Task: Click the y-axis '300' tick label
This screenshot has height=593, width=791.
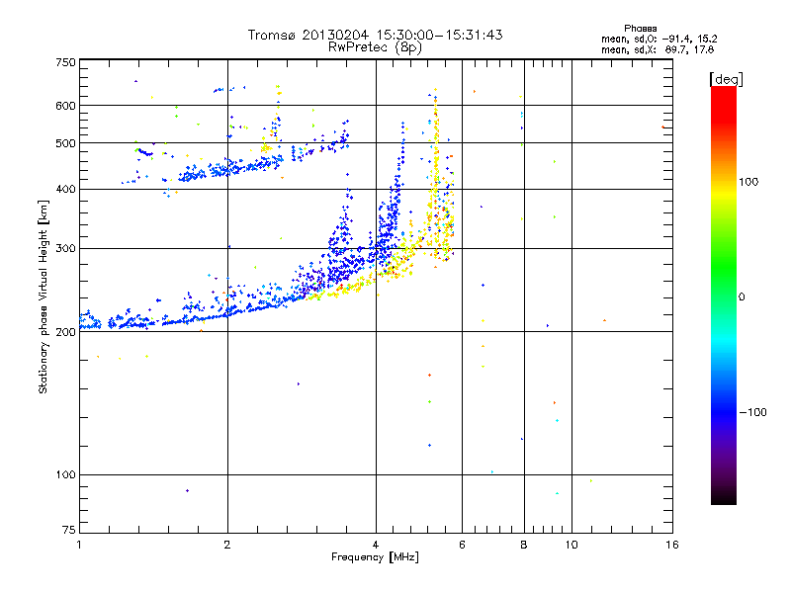Action: [65, 249]
